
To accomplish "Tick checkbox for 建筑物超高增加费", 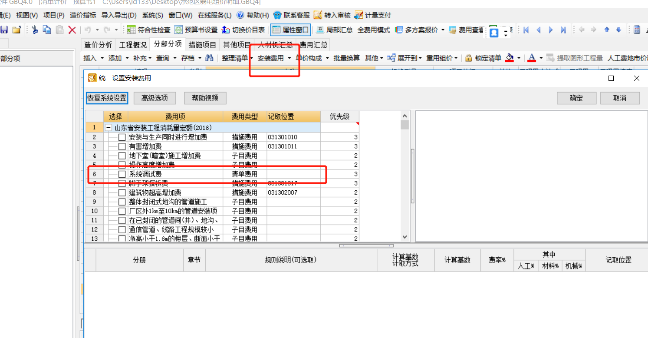I will [122, 192].
